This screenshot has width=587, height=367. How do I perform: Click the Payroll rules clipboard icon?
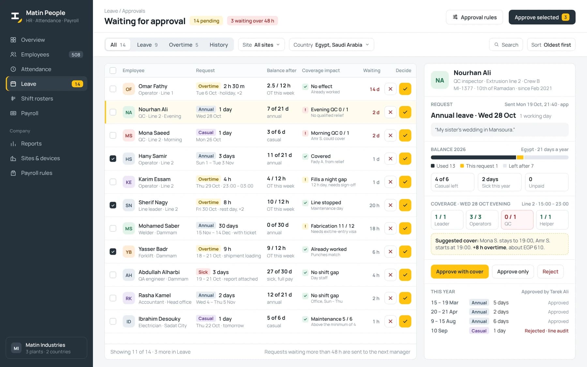click(13, 173)
